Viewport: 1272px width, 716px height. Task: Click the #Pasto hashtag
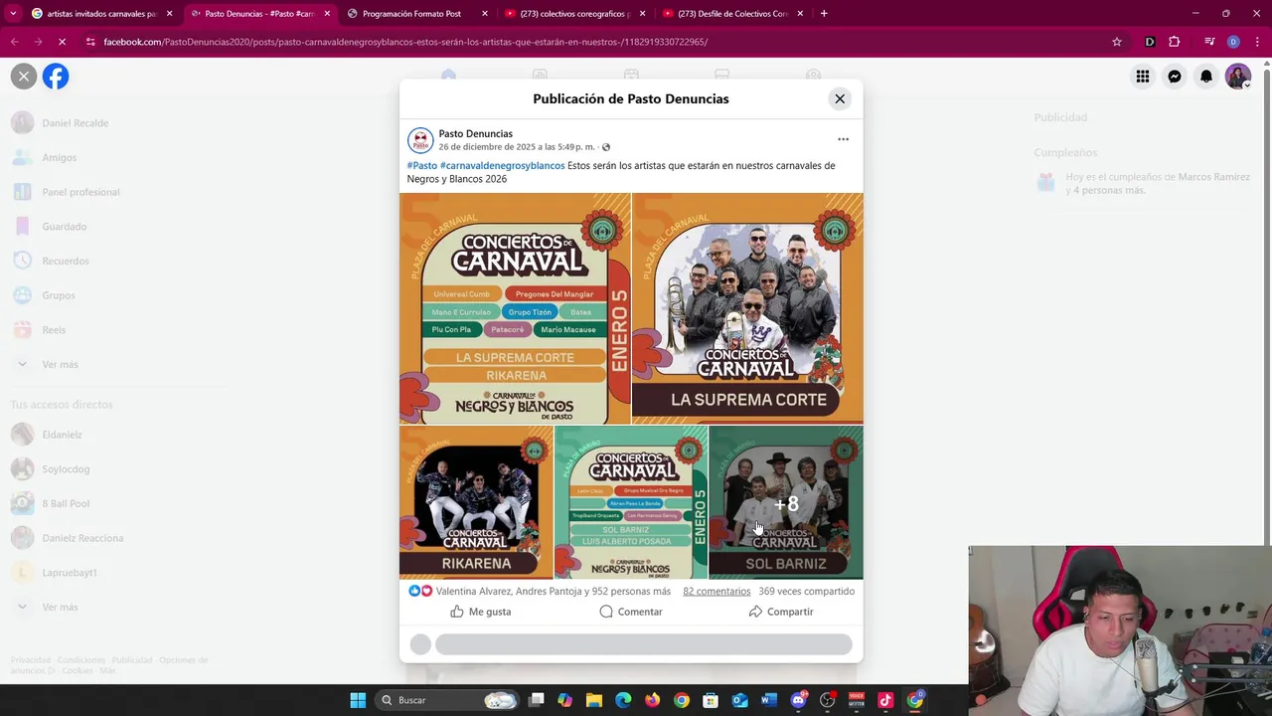421,166
